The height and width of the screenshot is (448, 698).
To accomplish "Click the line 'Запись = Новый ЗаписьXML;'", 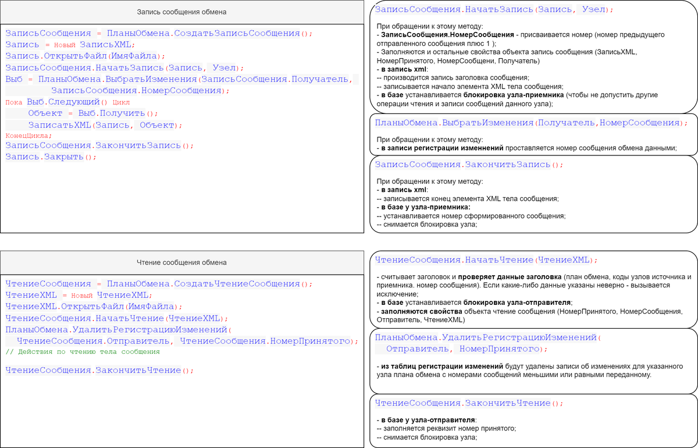I will coord(70,44).
